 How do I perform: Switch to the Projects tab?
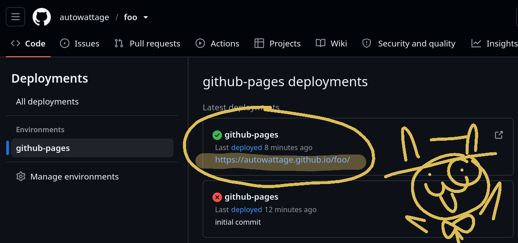pos(277,43)
